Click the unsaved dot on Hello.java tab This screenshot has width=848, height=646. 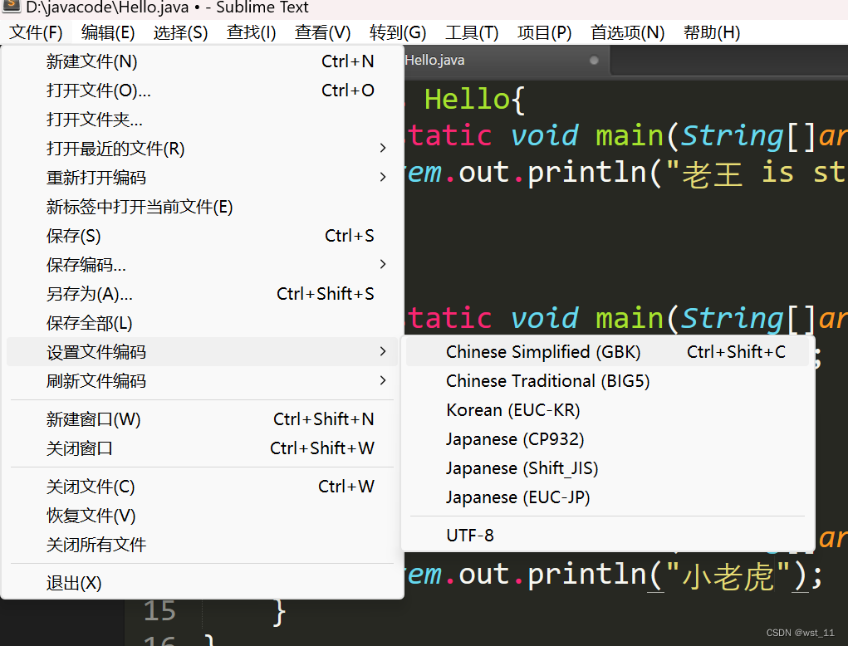(594, 61)
